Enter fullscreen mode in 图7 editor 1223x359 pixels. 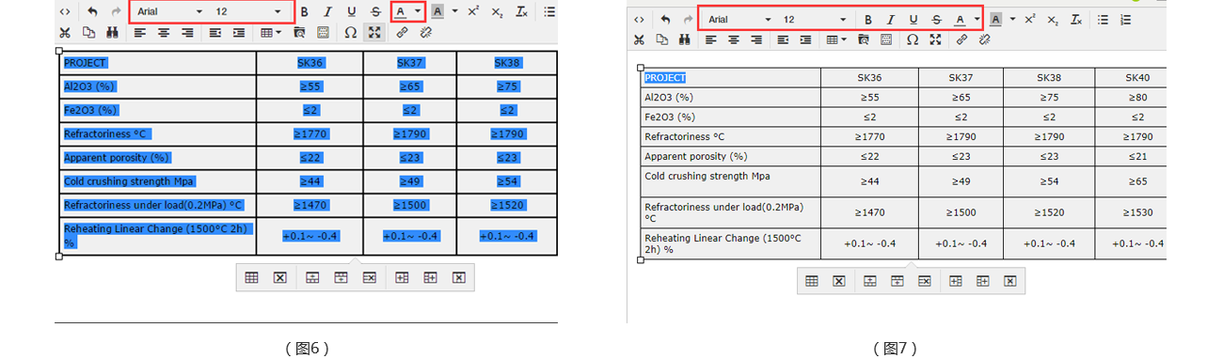click(x=935, y=39)
